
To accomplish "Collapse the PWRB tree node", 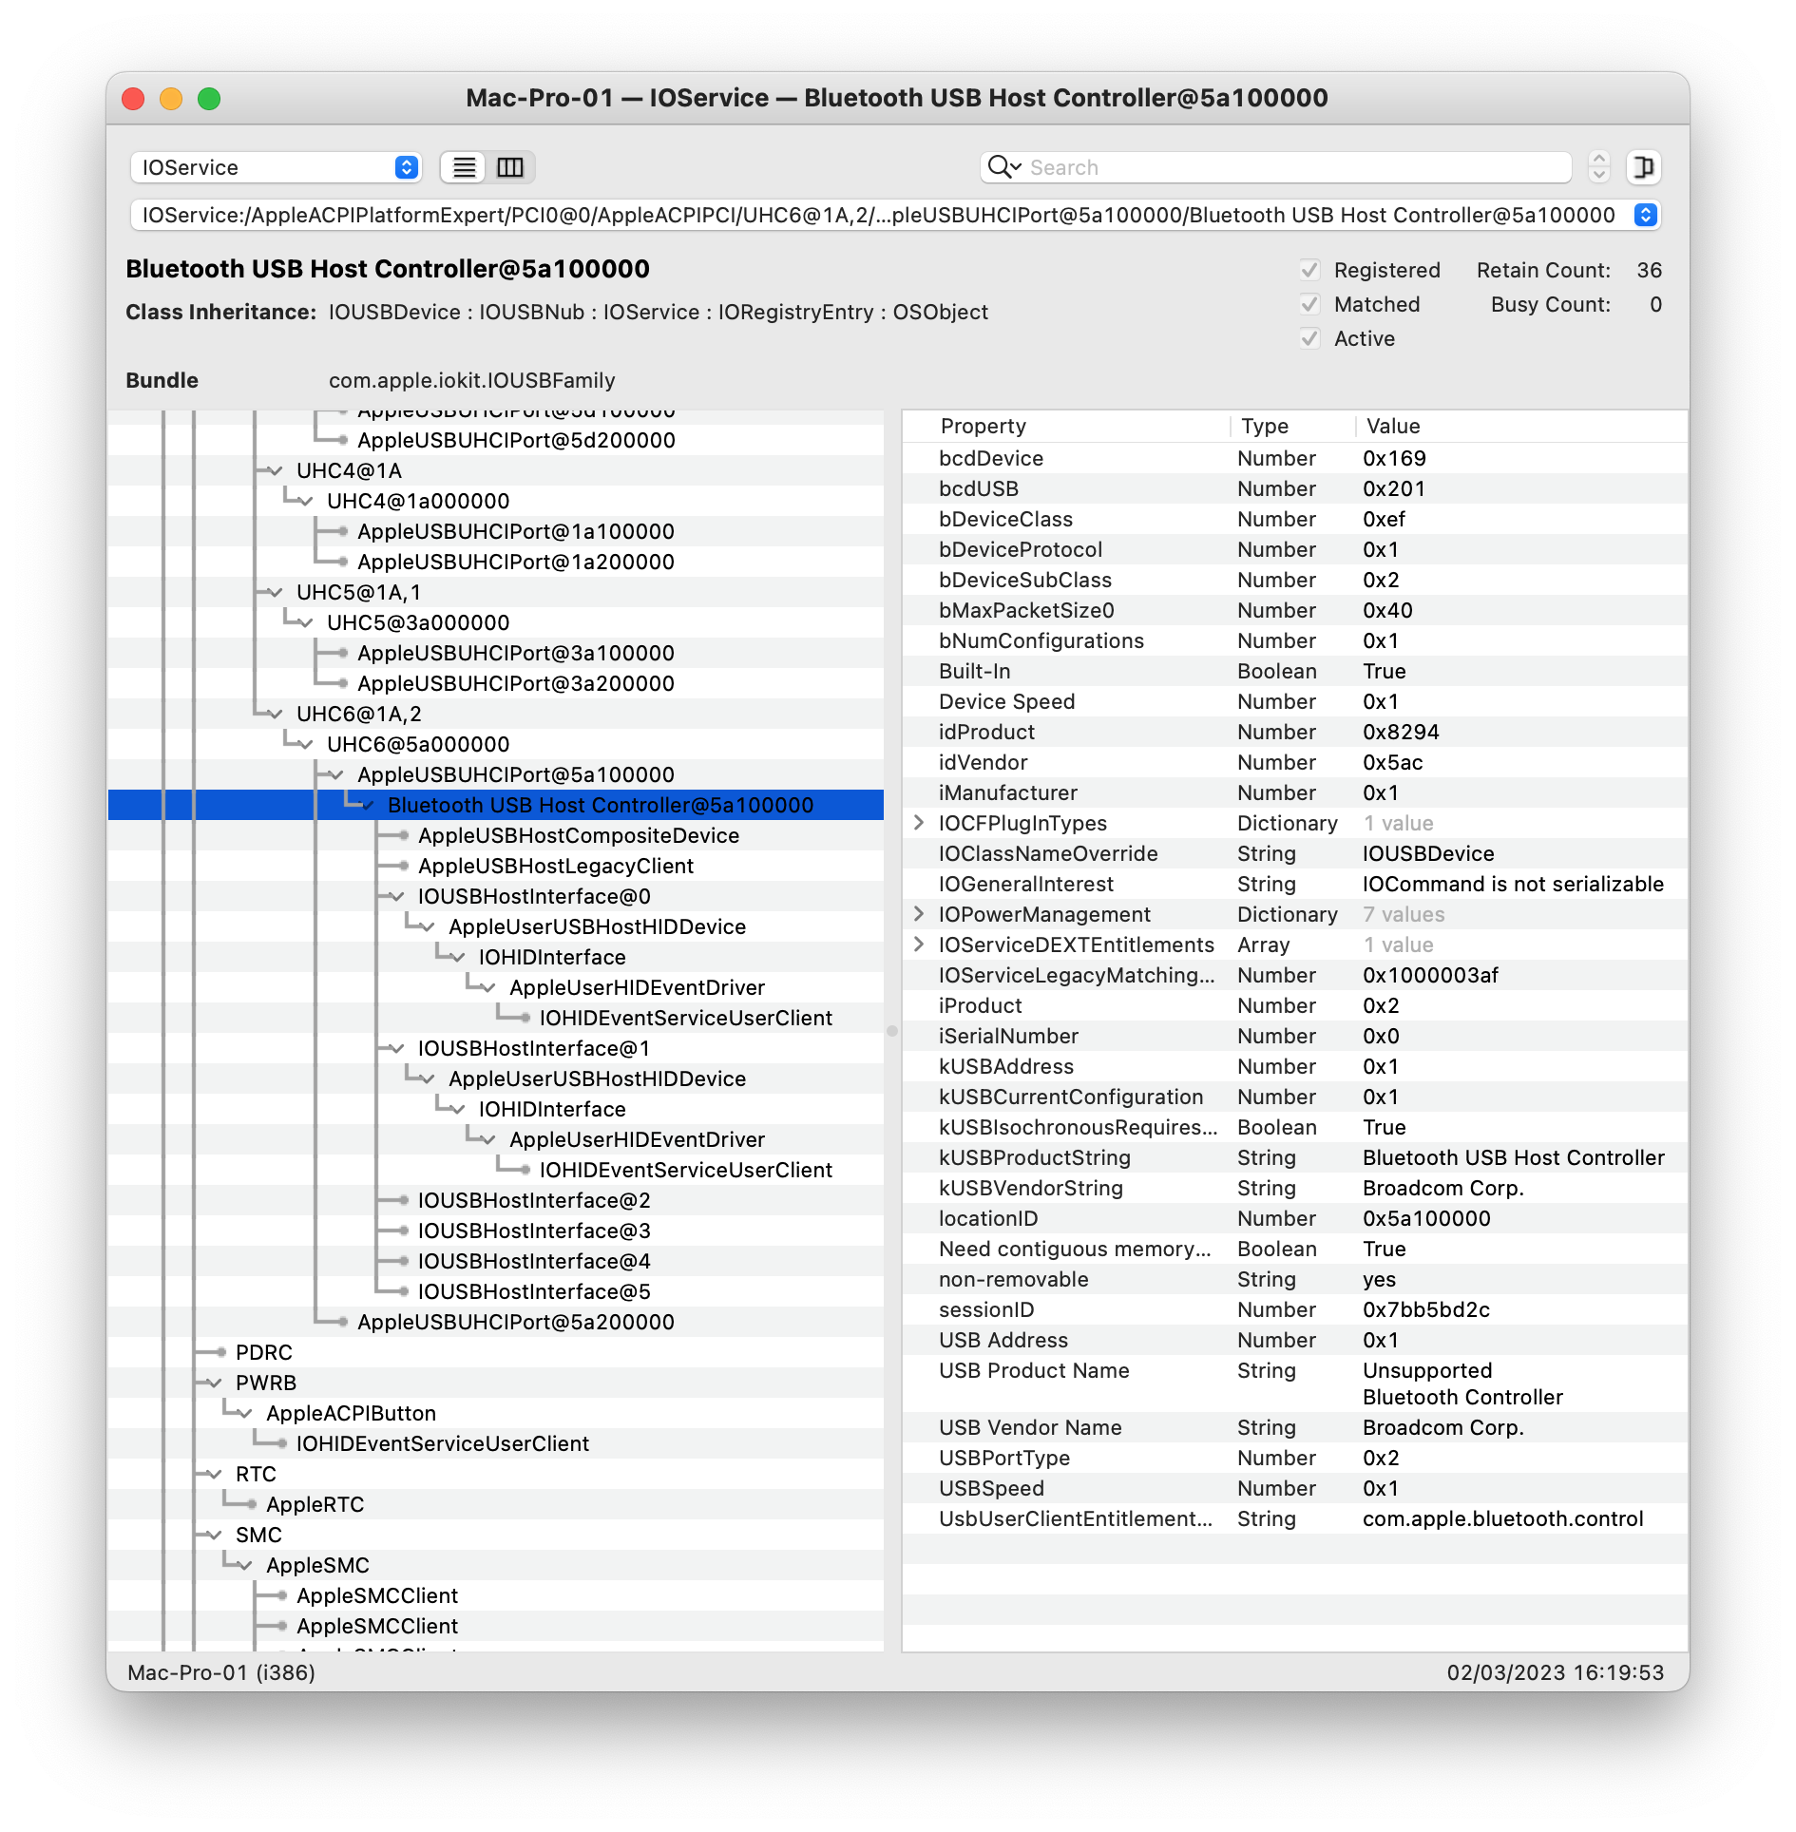I will point(214,1384).
